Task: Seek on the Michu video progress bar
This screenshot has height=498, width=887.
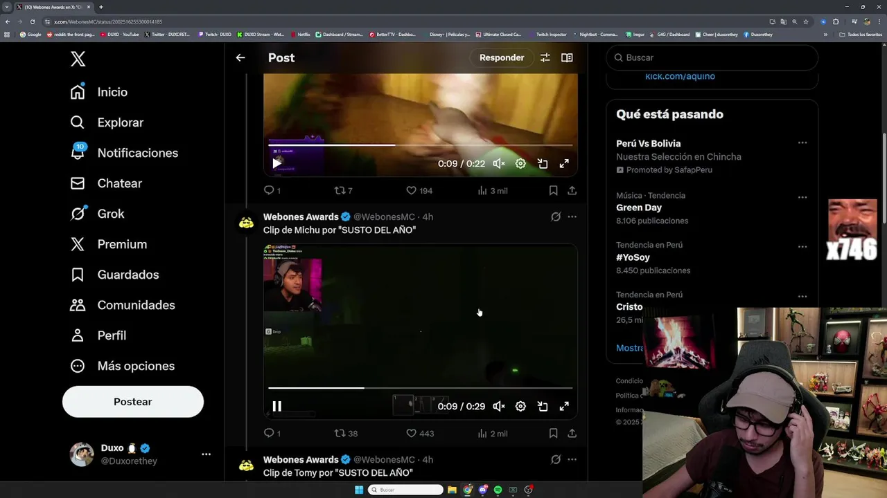Action: pyautogui.click(x=421, y=388)
